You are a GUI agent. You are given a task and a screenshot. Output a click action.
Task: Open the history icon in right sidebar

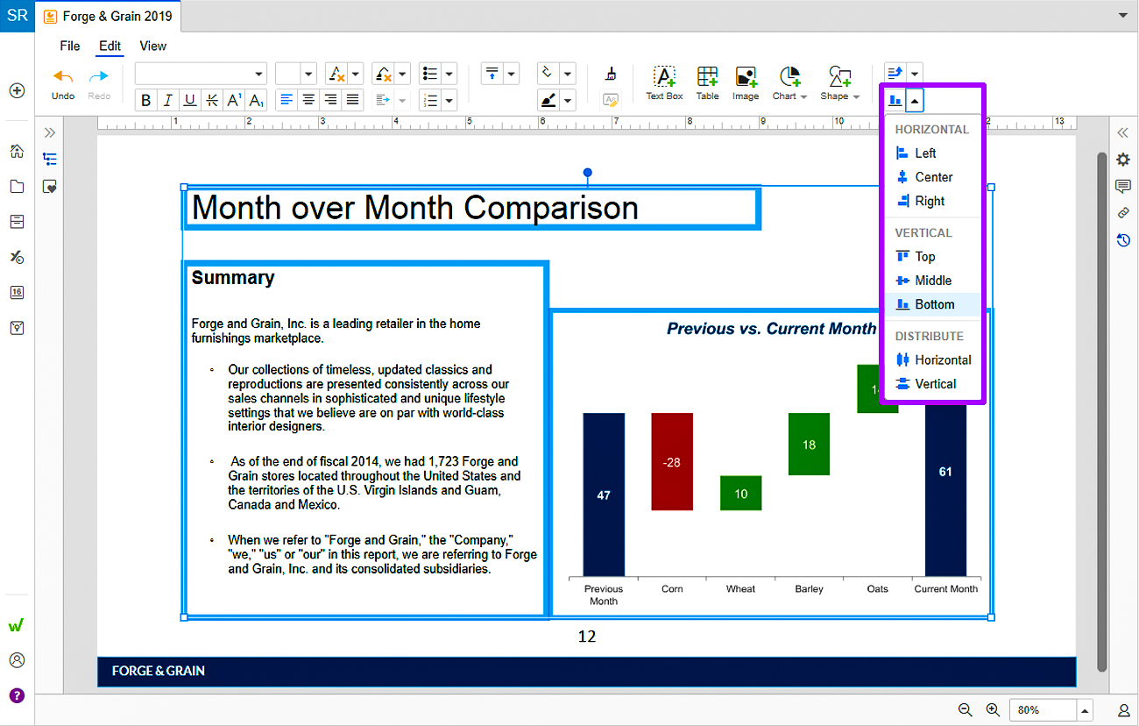pyautogui.click(x=1122, y=239)
